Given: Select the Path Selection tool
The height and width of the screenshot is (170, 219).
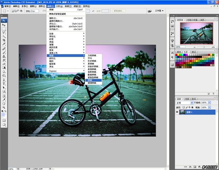Looking at the screenshot, I should click(x=4, y=87).
